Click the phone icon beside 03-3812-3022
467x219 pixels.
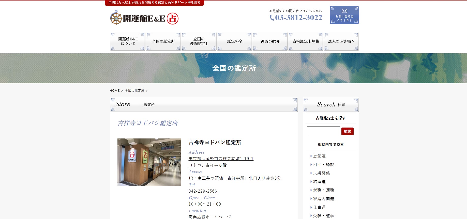pyautogui.click(x=272, y=18)
